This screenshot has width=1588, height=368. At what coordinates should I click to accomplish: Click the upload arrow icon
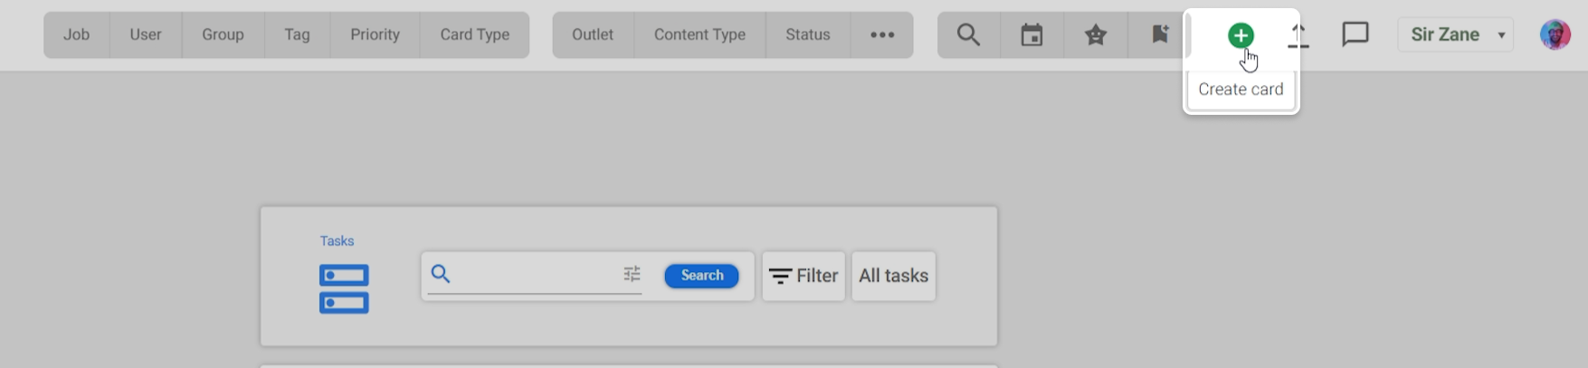coord(1298,36)
